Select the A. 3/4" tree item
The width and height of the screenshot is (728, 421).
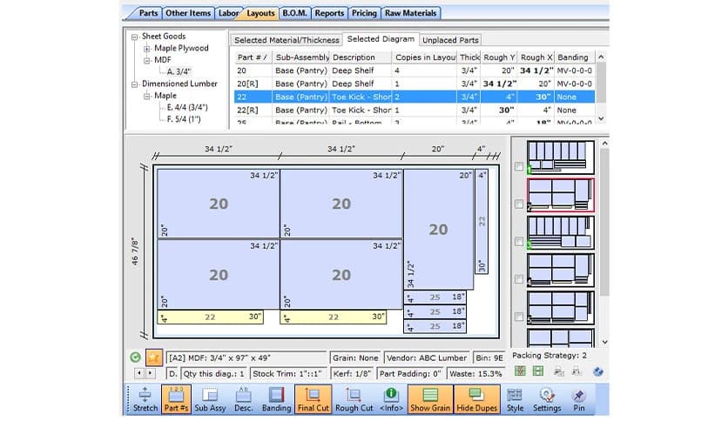click(179, 72)
